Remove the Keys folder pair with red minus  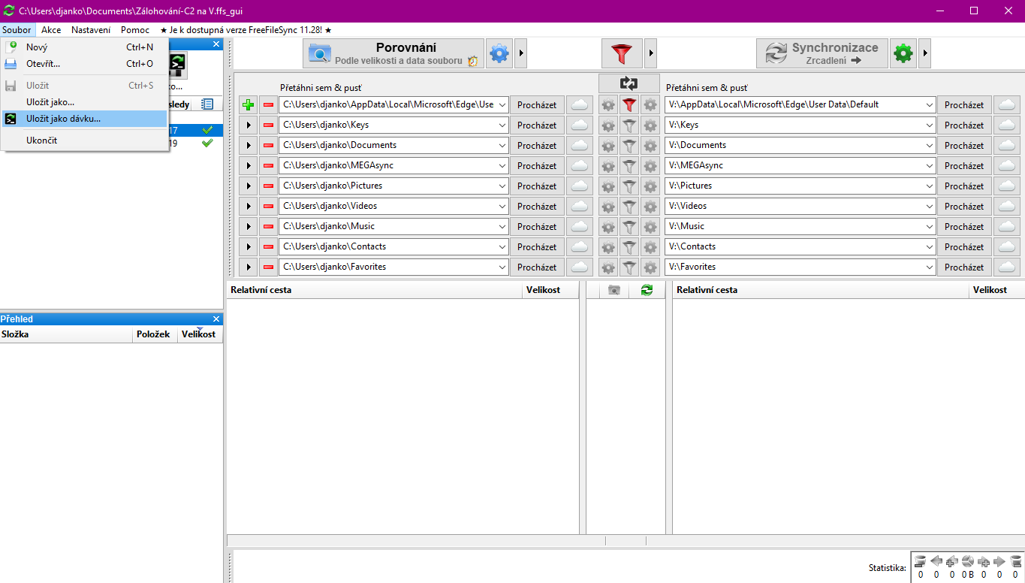click(x=268, y=125)
